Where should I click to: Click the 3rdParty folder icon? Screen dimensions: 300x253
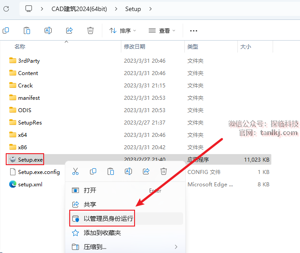coord(13,60)
